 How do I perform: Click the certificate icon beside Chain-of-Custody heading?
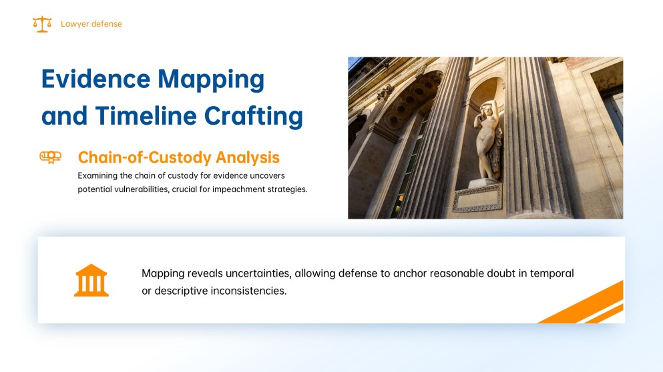tap(50, 157)
